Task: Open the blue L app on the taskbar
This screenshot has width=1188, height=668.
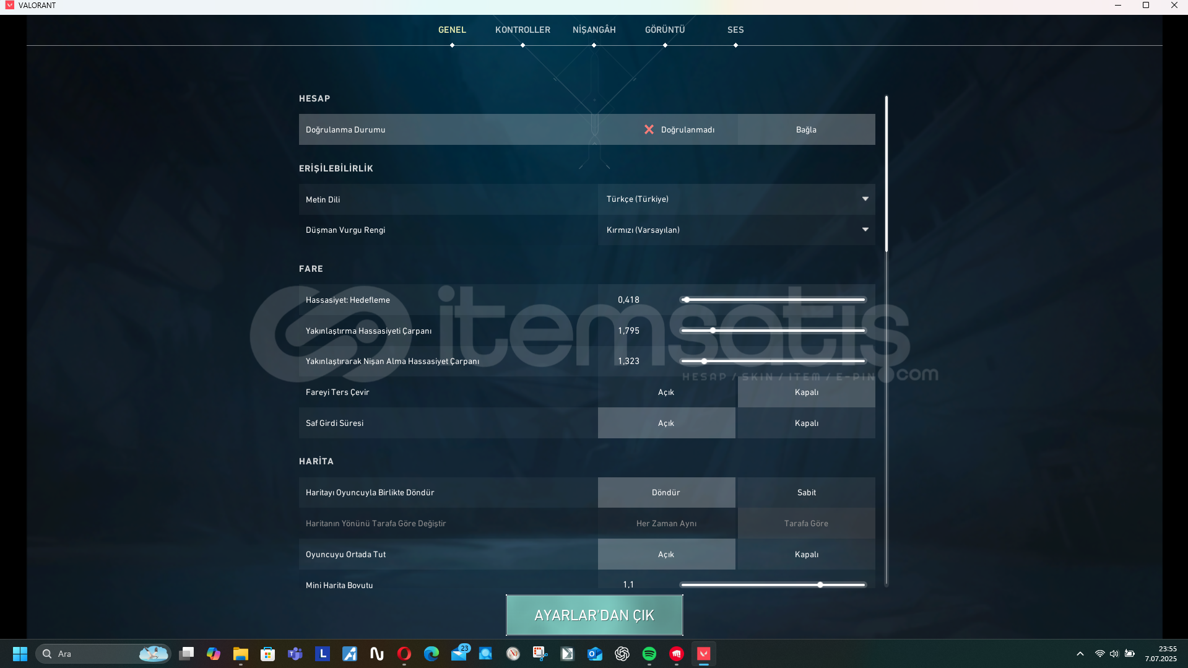Action: (323, 654)
